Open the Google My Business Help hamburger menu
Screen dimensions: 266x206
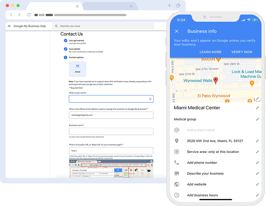[9, 26]
